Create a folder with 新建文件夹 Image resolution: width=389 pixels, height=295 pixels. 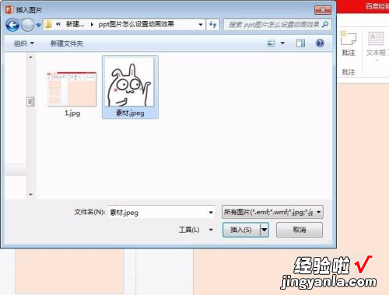click(67, 43)
